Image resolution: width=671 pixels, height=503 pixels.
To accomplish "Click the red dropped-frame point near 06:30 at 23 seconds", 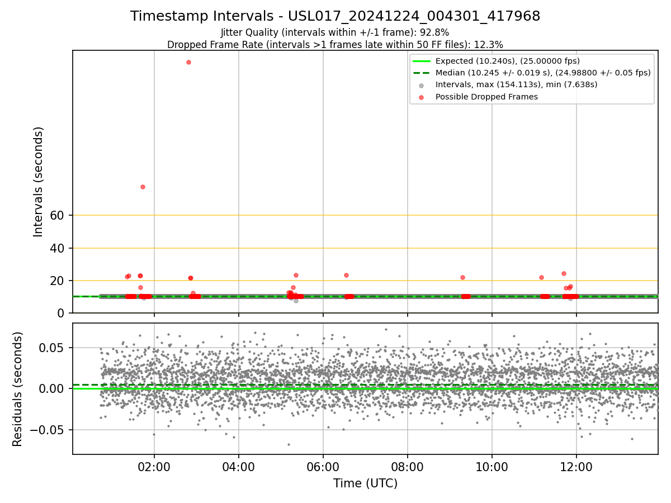I will click(x=346, y=275).
